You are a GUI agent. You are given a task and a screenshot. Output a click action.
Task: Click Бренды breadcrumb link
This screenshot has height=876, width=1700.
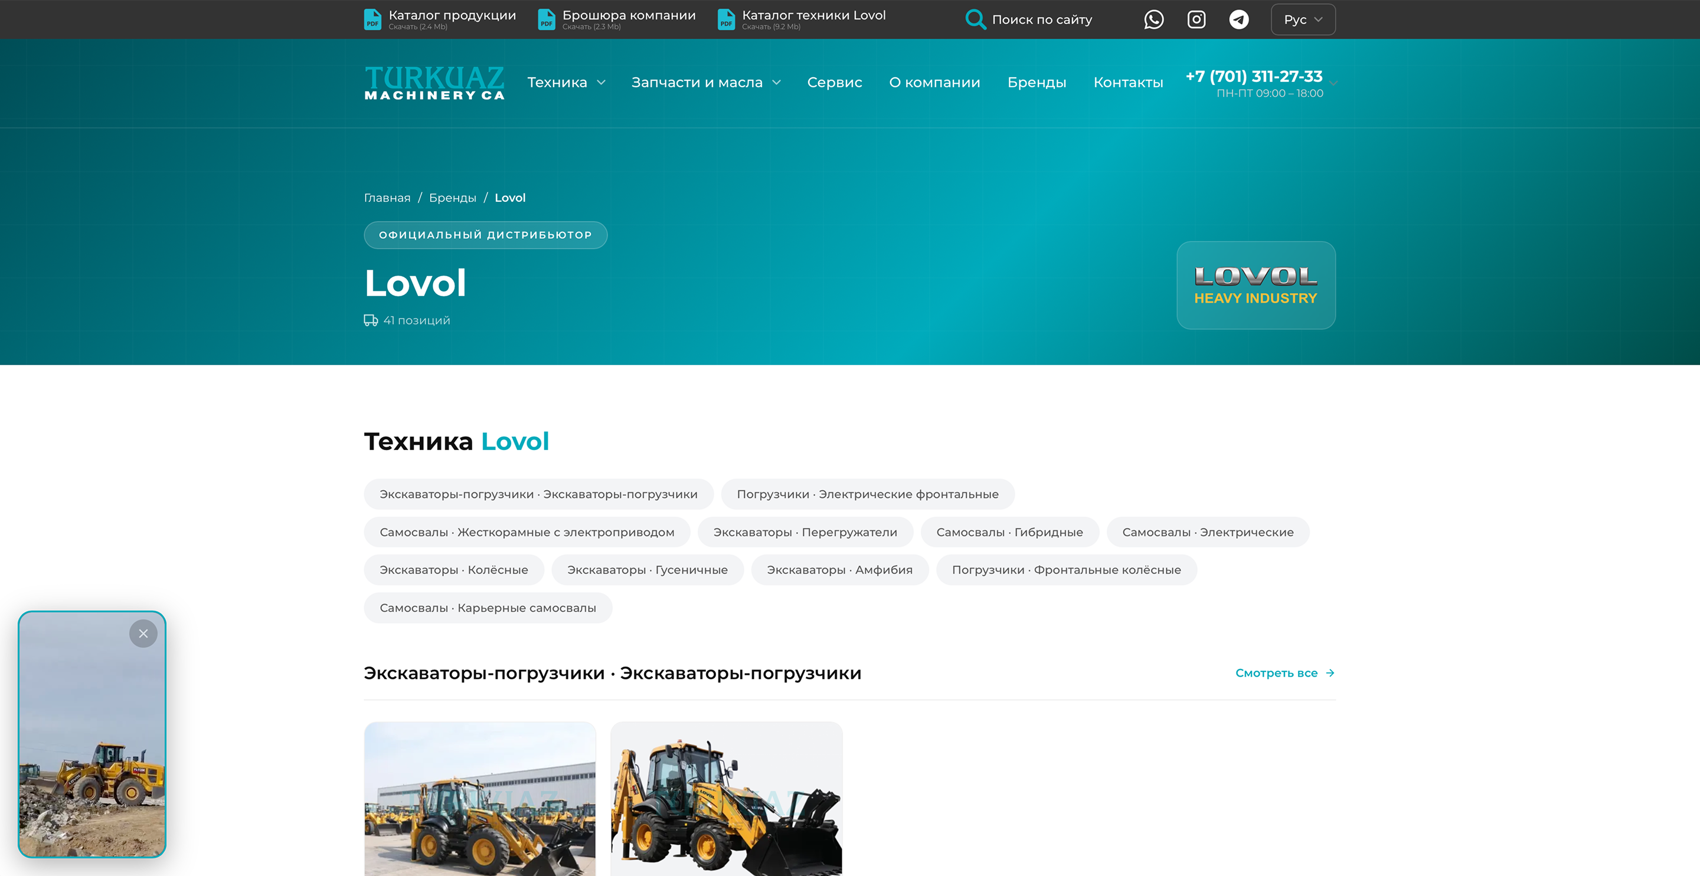click(453, 198)
